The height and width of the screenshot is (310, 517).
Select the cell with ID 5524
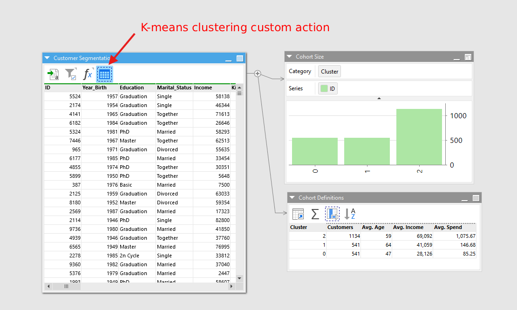click(63, 96)
